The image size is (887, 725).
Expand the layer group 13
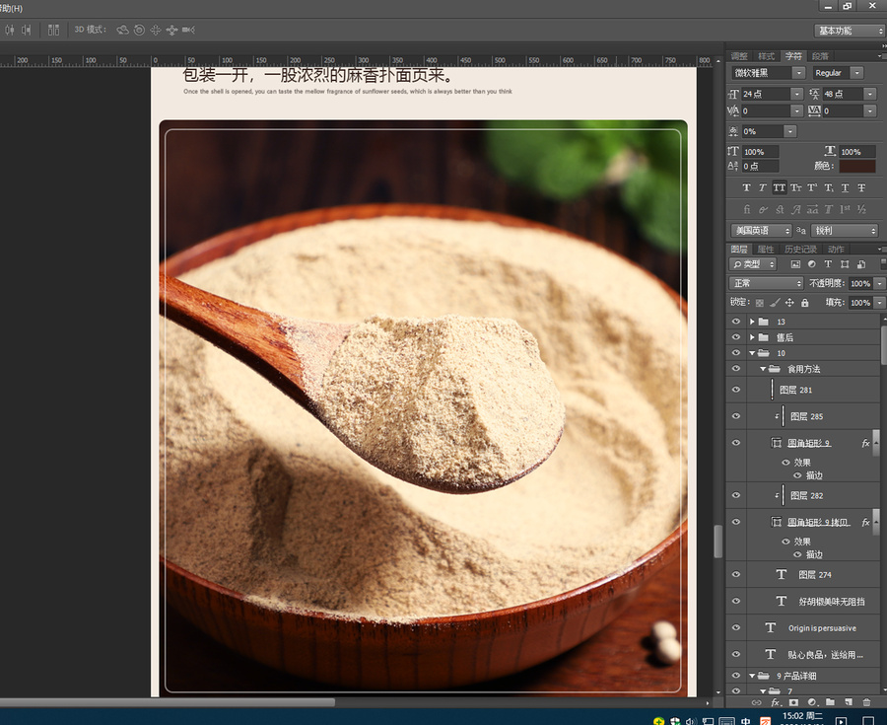(x=752, y=322)
